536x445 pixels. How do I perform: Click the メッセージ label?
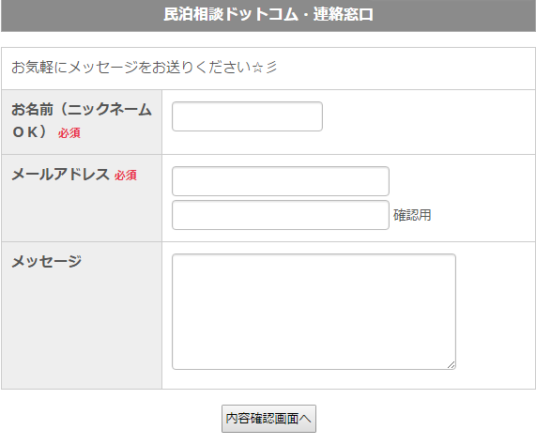tap(47, 262)
